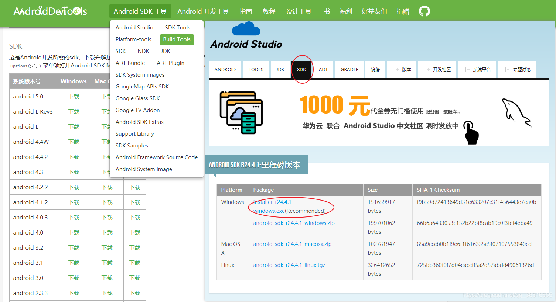Expand the 开发社区 tab
The width and height of the screenshot is (556, 302).
[438, 69]
